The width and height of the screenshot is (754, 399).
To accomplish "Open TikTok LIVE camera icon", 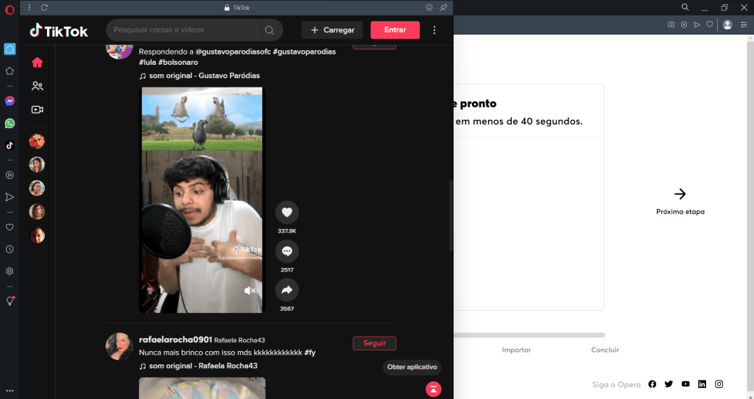I will click(37, 110).
